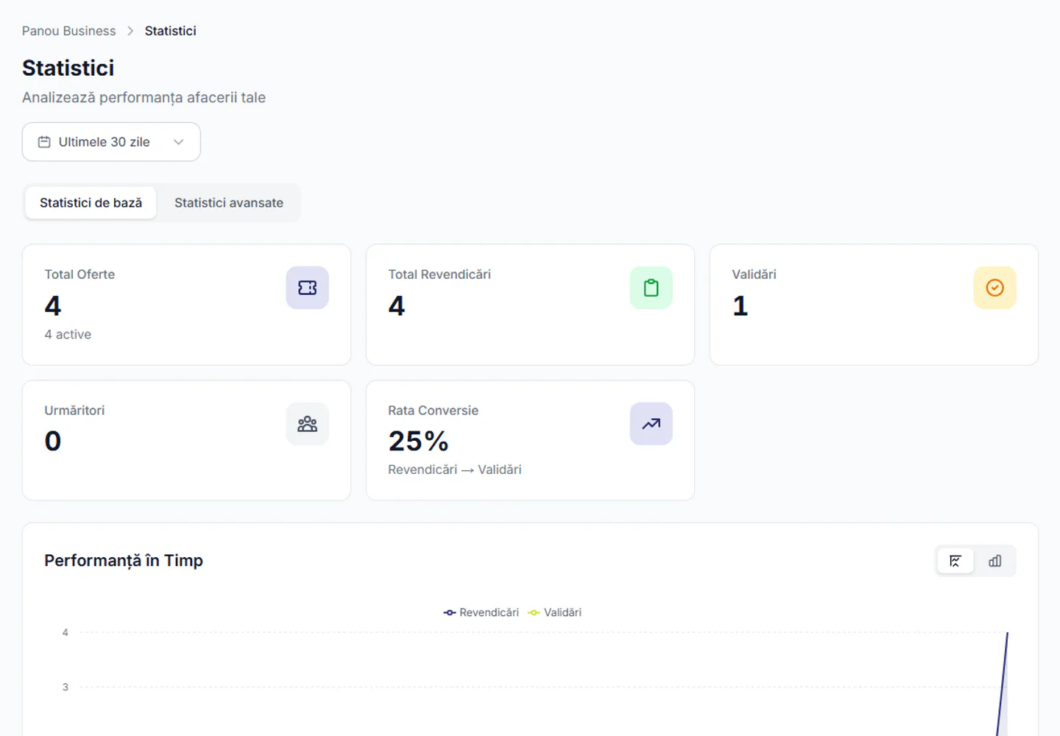Click the subtitle Analizează performanța afacerii tale
Screen dimensions: 1060x736
coord(144,98)
